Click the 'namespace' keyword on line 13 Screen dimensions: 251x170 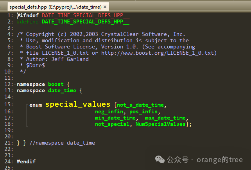tap(31, 91)
